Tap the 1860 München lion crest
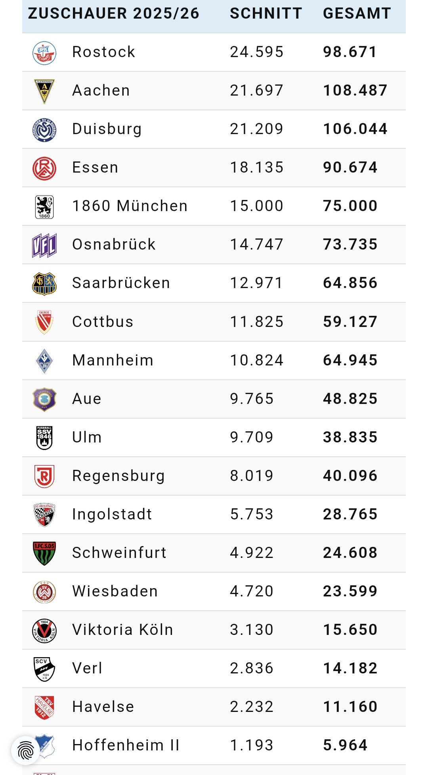The height and width of the screenshot is (775, 428). tap(44, 207)
